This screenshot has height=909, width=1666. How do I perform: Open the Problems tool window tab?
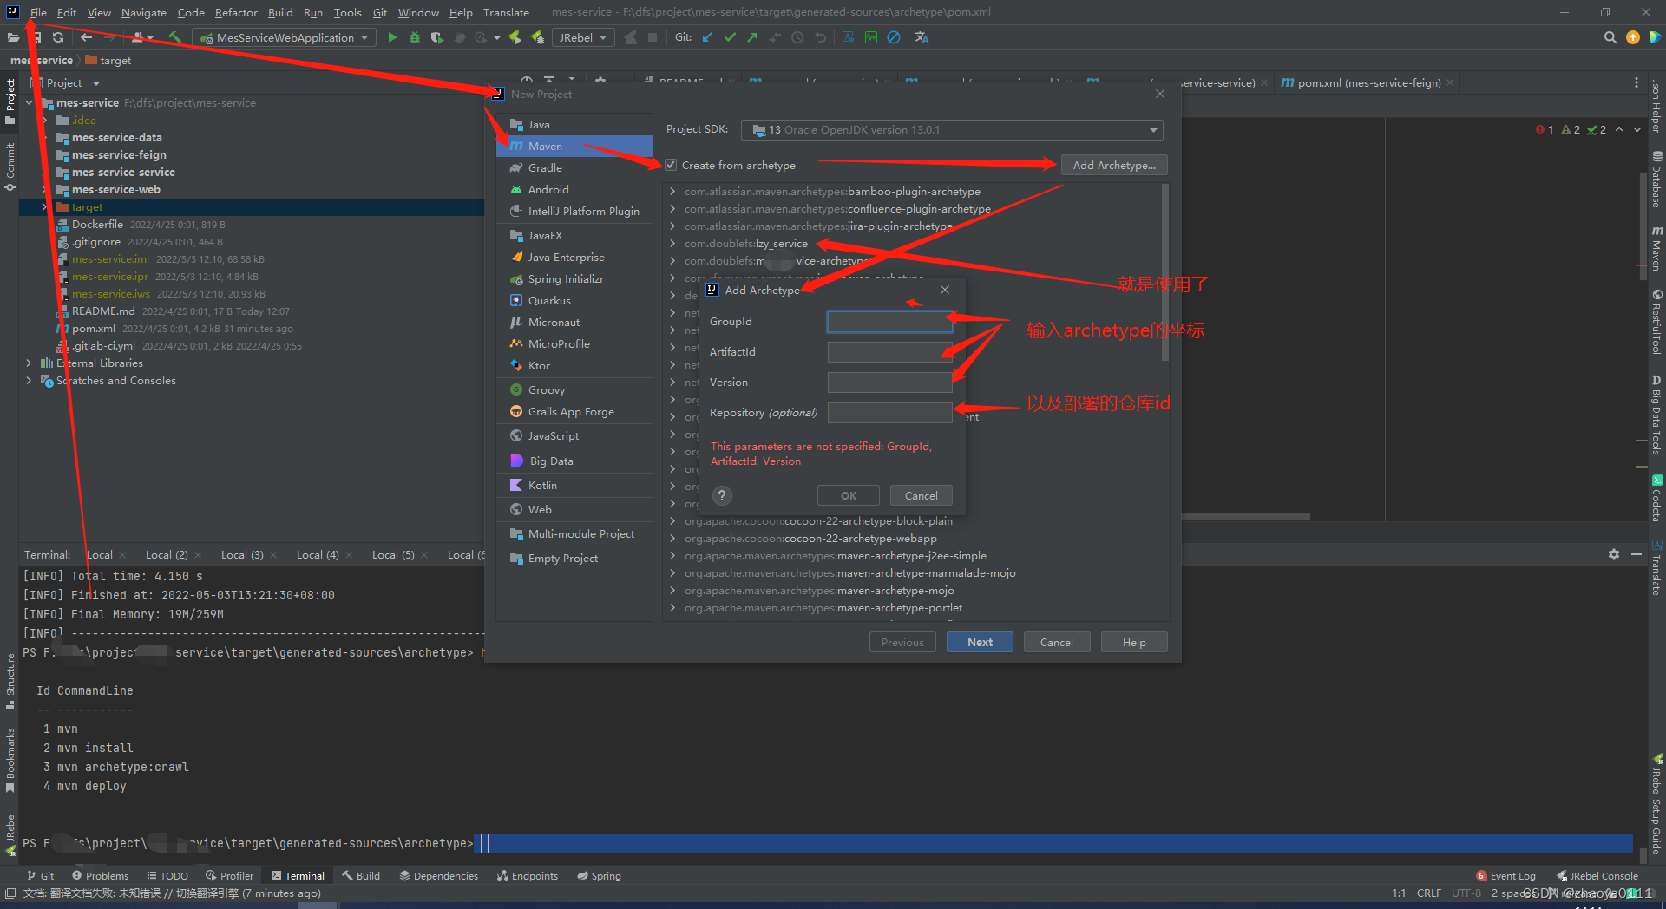[101, 875]
